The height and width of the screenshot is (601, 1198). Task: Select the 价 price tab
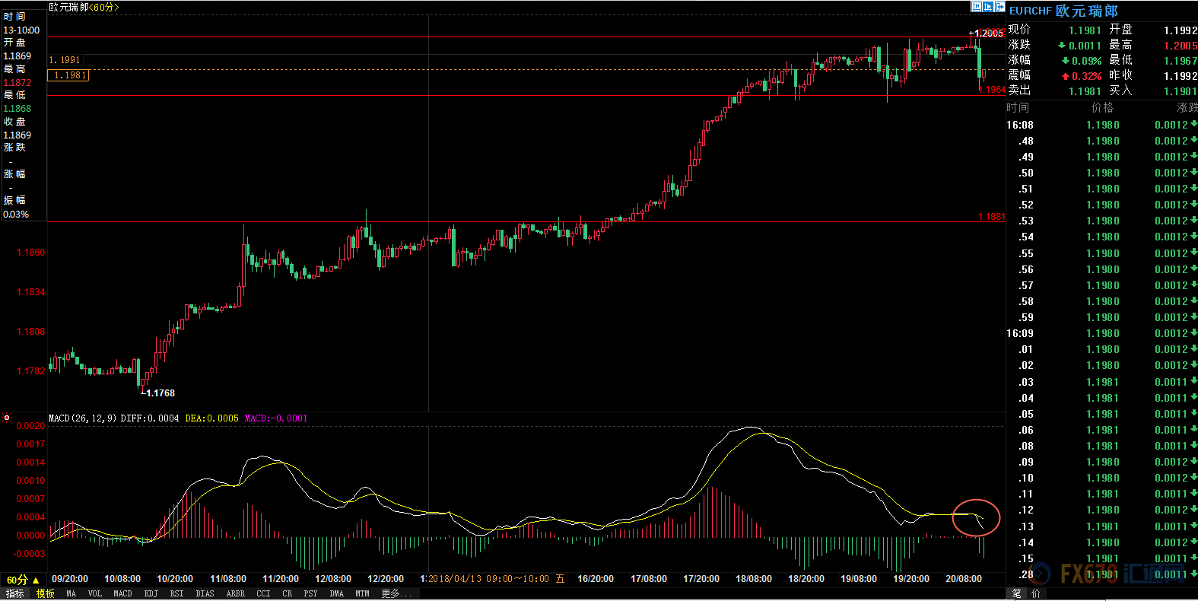coord(1035,593)
